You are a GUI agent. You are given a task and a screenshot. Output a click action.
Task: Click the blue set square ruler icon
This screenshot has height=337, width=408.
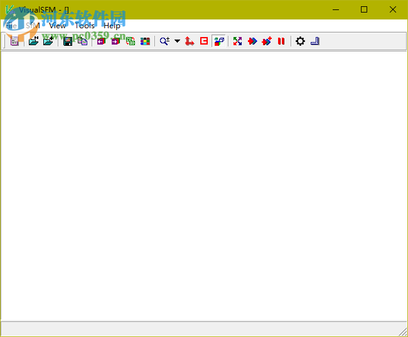(x=315, y=41)
